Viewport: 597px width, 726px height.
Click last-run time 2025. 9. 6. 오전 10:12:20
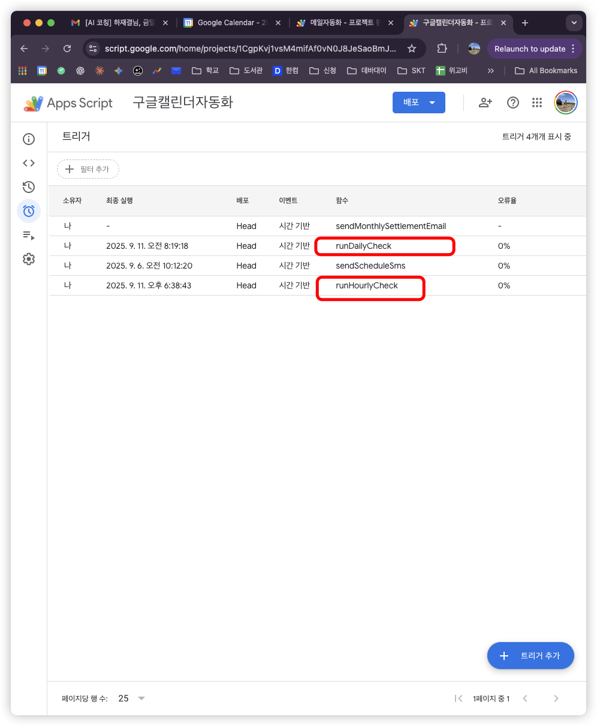pos(149,266)
